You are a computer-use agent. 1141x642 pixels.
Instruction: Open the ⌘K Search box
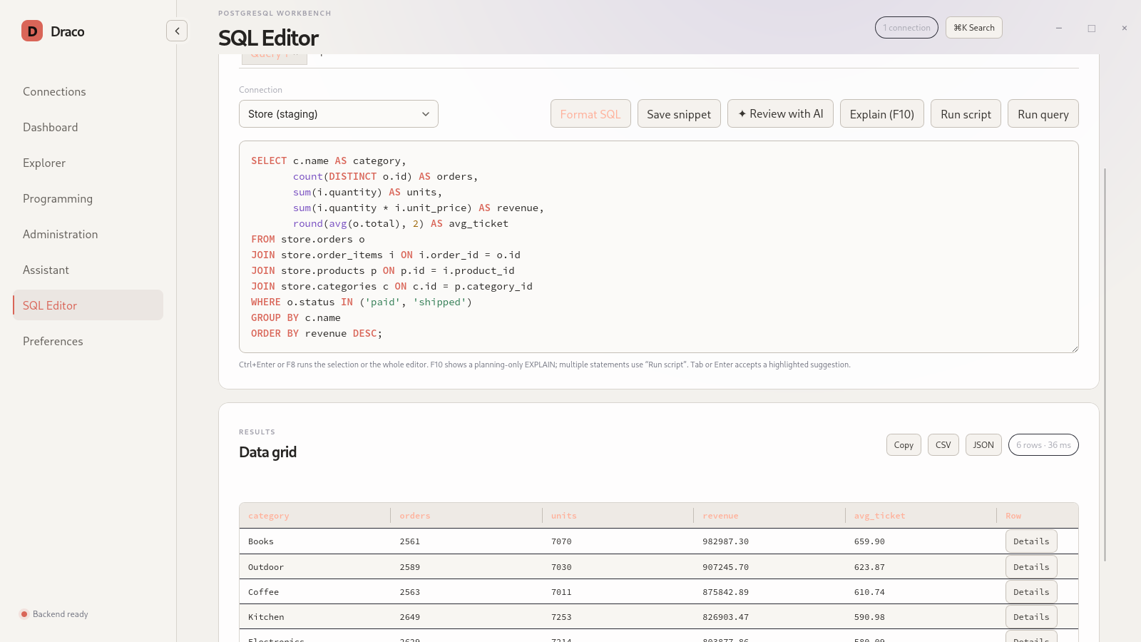pos(974,28)
